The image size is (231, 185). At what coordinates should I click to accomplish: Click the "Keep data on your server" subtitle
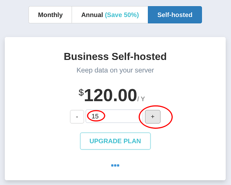115,70
